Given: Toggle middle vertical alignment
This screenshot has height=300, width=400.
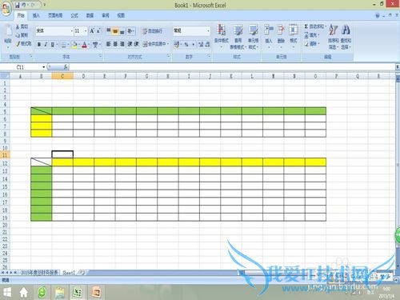Looking at the screenshot, I should coord(115,31).
